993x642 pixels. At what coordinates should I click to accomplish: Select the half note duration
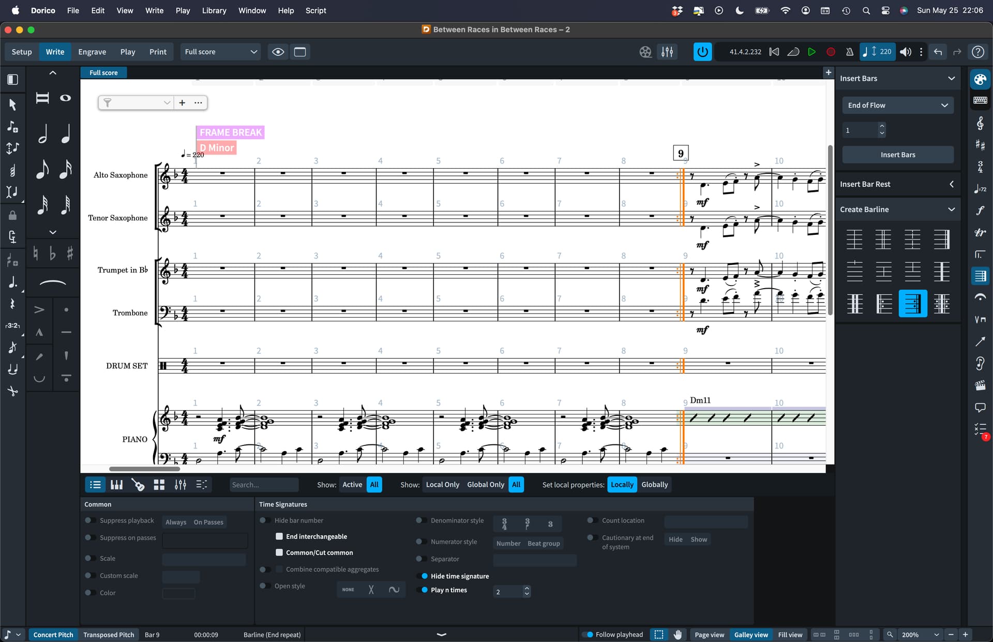point(43,134)
